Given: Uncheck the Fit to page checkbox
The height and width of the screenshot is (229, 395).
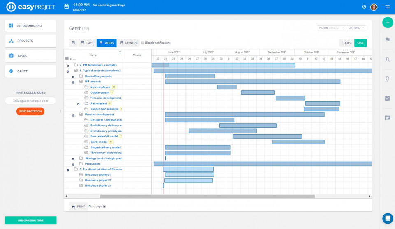Looking at the screenshot, I should (105, 206).
